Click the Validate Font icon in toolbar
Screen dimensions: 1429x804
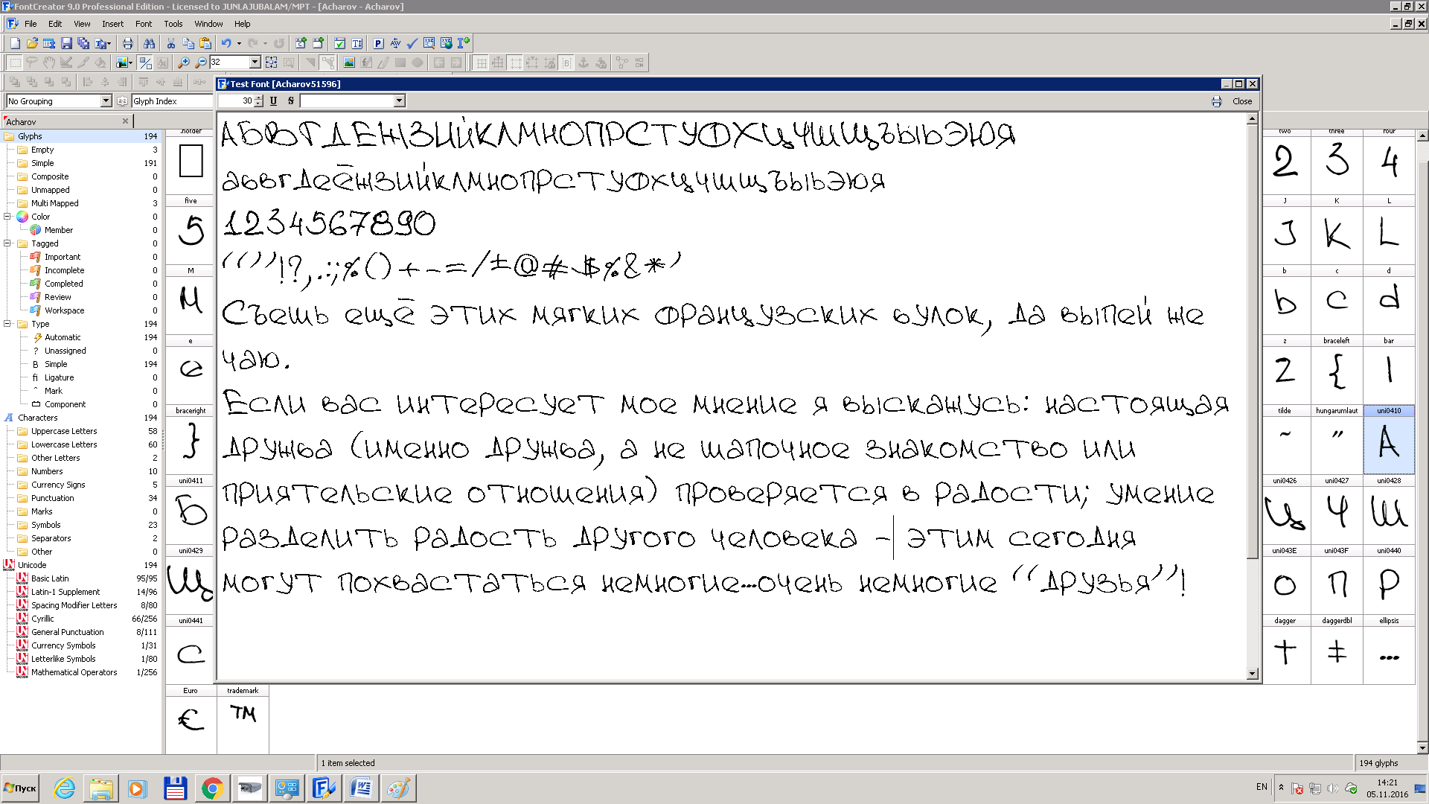coord(412,43)
